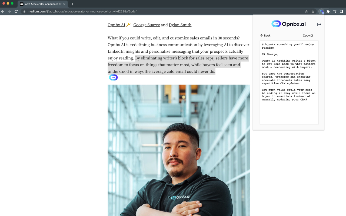Maximize the browser window with the green button
The width and height of the screenshot is (346, 216).
coord(12,3)
